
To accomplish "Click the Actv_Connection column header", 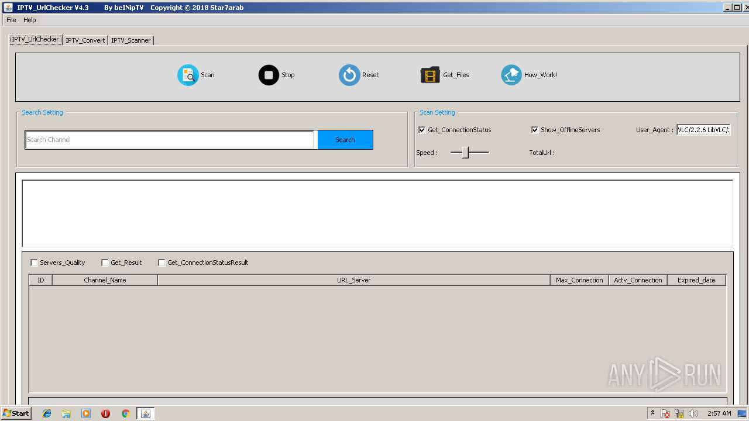I will (x=638, y=280).
